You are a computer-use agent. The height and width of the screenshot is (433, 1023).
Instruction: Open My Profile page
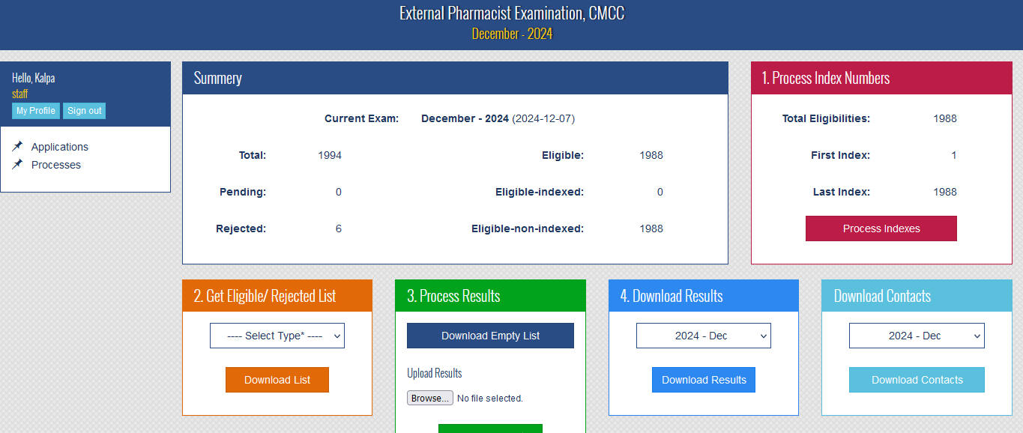point(36,111)
